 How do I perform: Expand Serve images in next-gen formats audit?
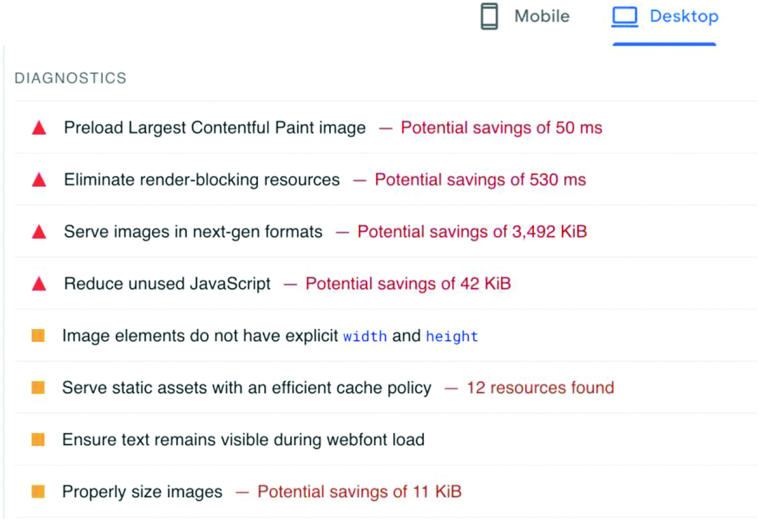pyautogui.click(x=193, y=232)
